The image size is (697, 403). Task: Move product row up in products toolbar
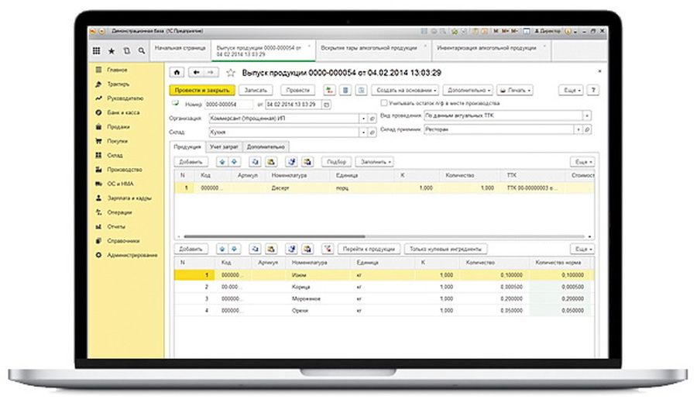tap(222, 162)
